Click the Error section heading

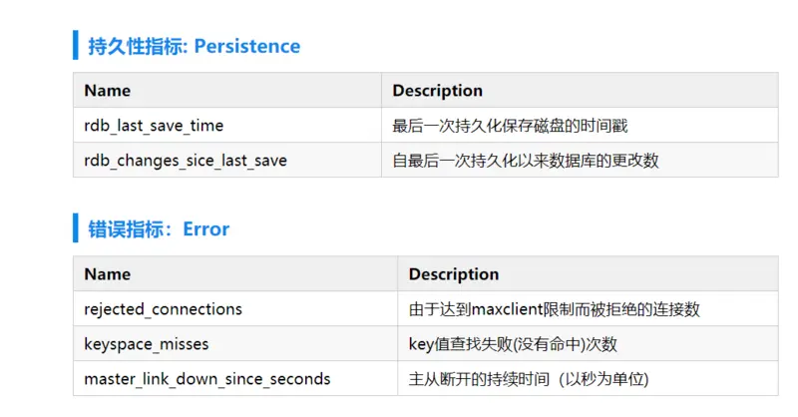pos(159,229)
